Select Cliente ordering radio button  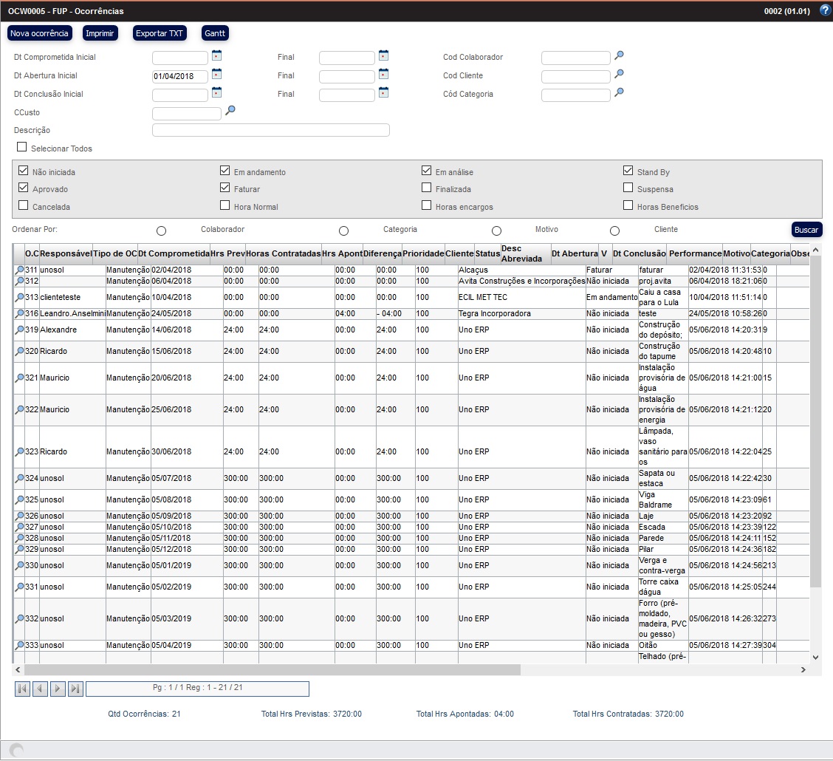tap(614, 231)
